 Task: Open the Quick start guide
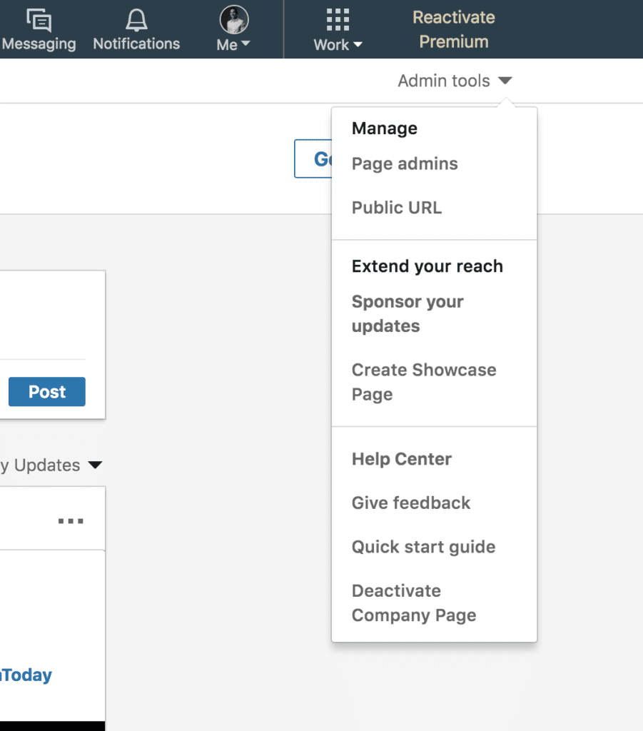click(x=423, y=547)
